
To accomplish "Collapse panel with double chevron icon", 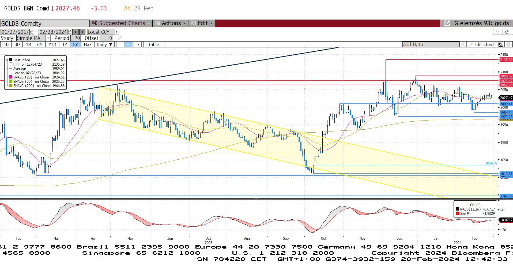I will pos(463,44).
